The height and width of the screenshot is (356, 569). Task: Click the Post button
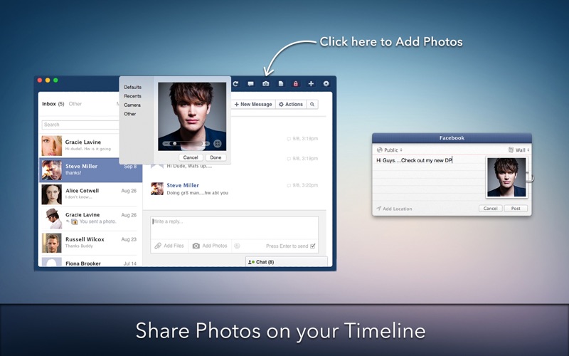pos(516,209)
